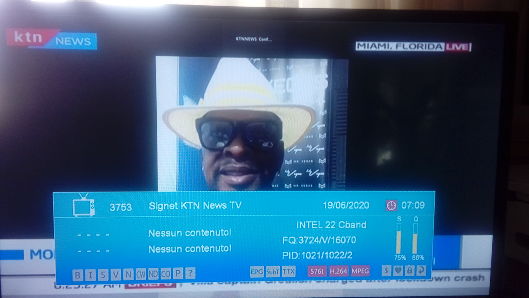Click the TTX teletext indicator

click(x=288, y=271)
